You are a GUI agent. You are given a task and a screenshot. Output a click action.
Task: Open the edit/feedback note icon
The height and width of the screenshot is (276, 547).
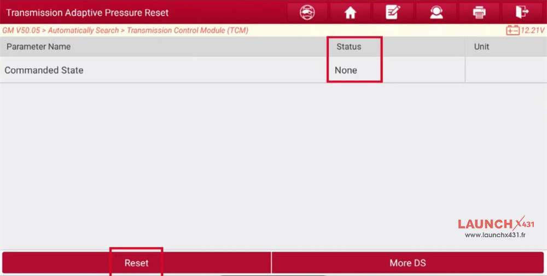[x=393, y=13]
